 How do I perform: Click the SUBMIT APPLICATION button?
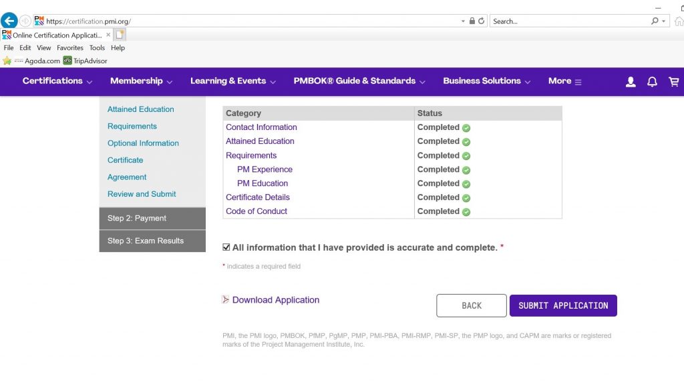point(563,305)
